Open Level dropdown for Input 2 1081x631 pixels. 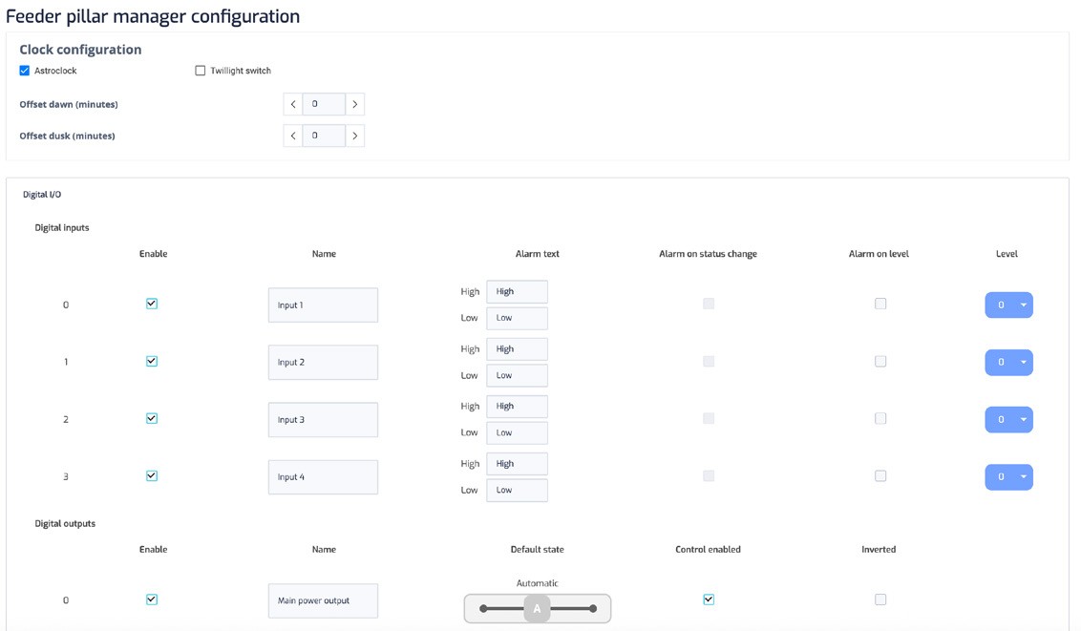tap(1008, 363)
